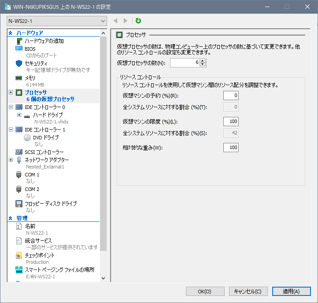Screen dimensions: 318x303
Task: Collapse the IDE Controller 0 node
Action: click(x=11, y=107)
